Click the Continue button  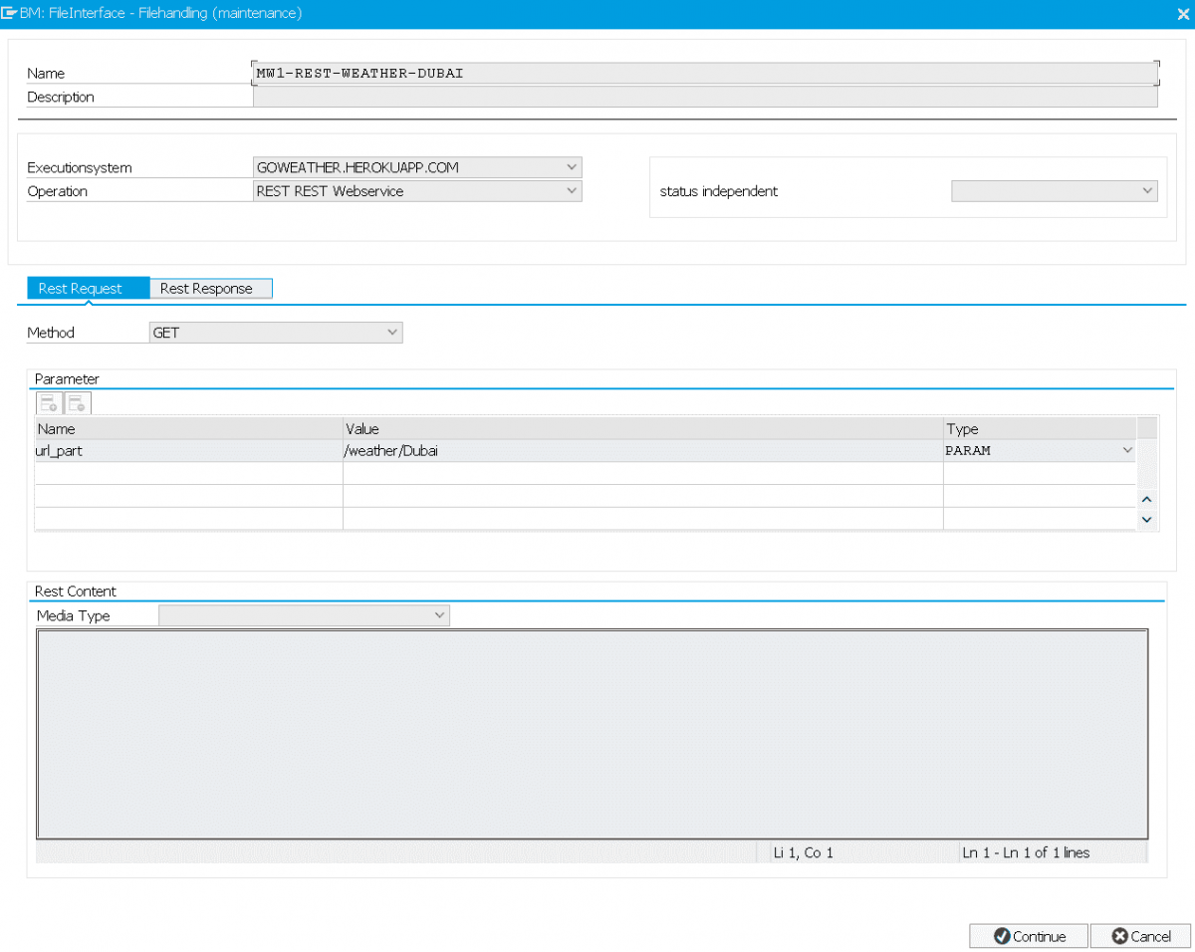(1029, 936)
